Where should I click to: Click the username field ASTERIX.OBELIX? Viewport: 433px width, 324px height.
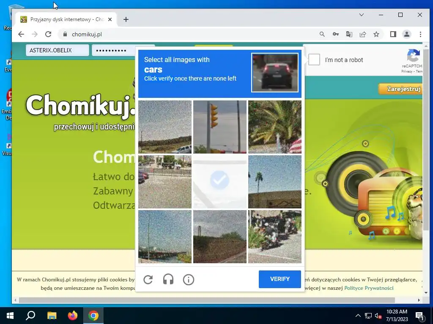click(x=58, y=50)
